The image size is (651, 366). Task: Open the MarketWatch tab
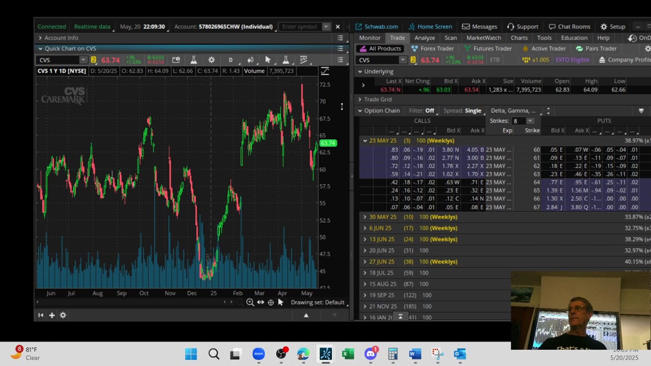point(483,38)
